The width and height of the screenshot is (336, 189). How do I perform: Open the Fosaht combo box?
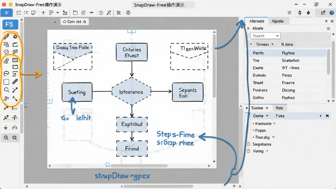[x=265, y=36]
